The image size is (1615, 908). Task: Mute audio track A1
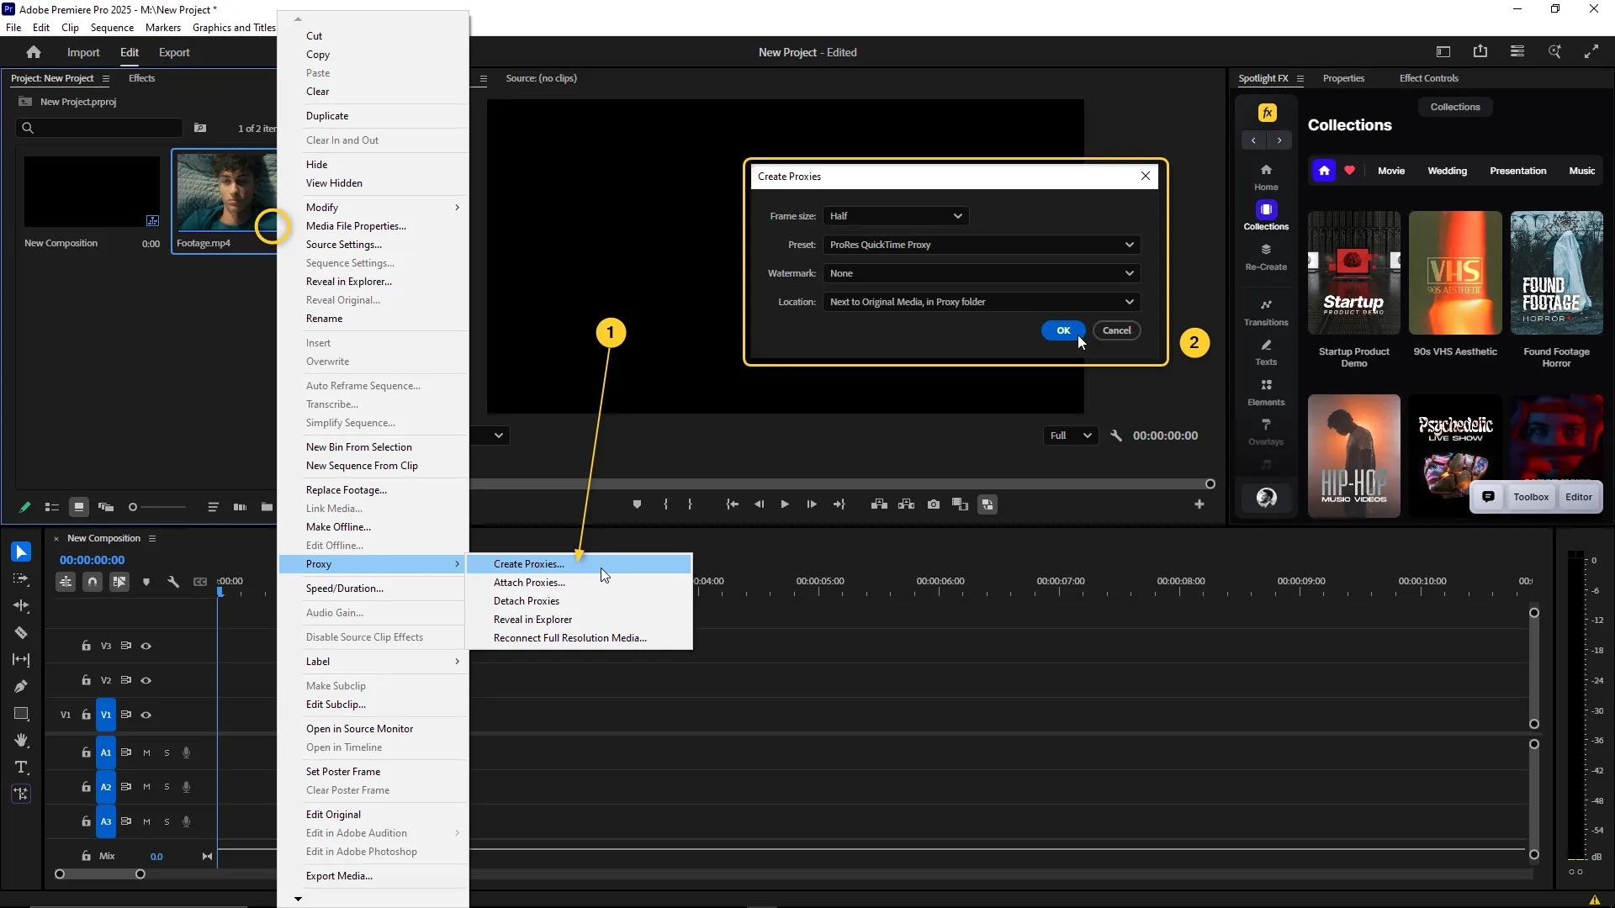(146, 752)
